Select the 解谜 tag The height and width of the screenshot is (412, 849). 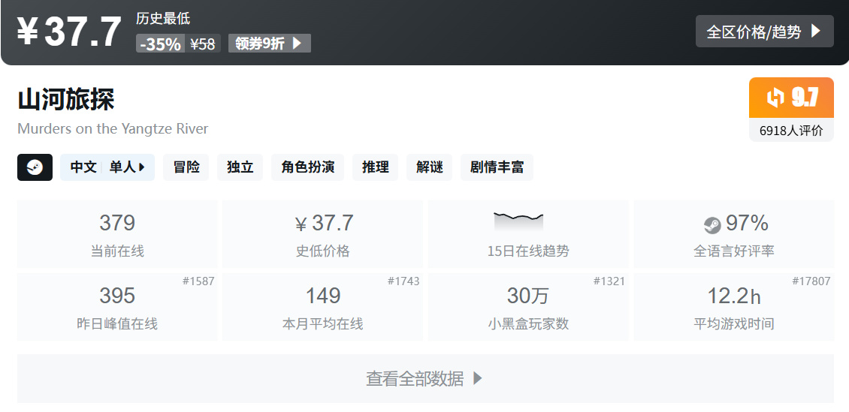click(429, 167)
